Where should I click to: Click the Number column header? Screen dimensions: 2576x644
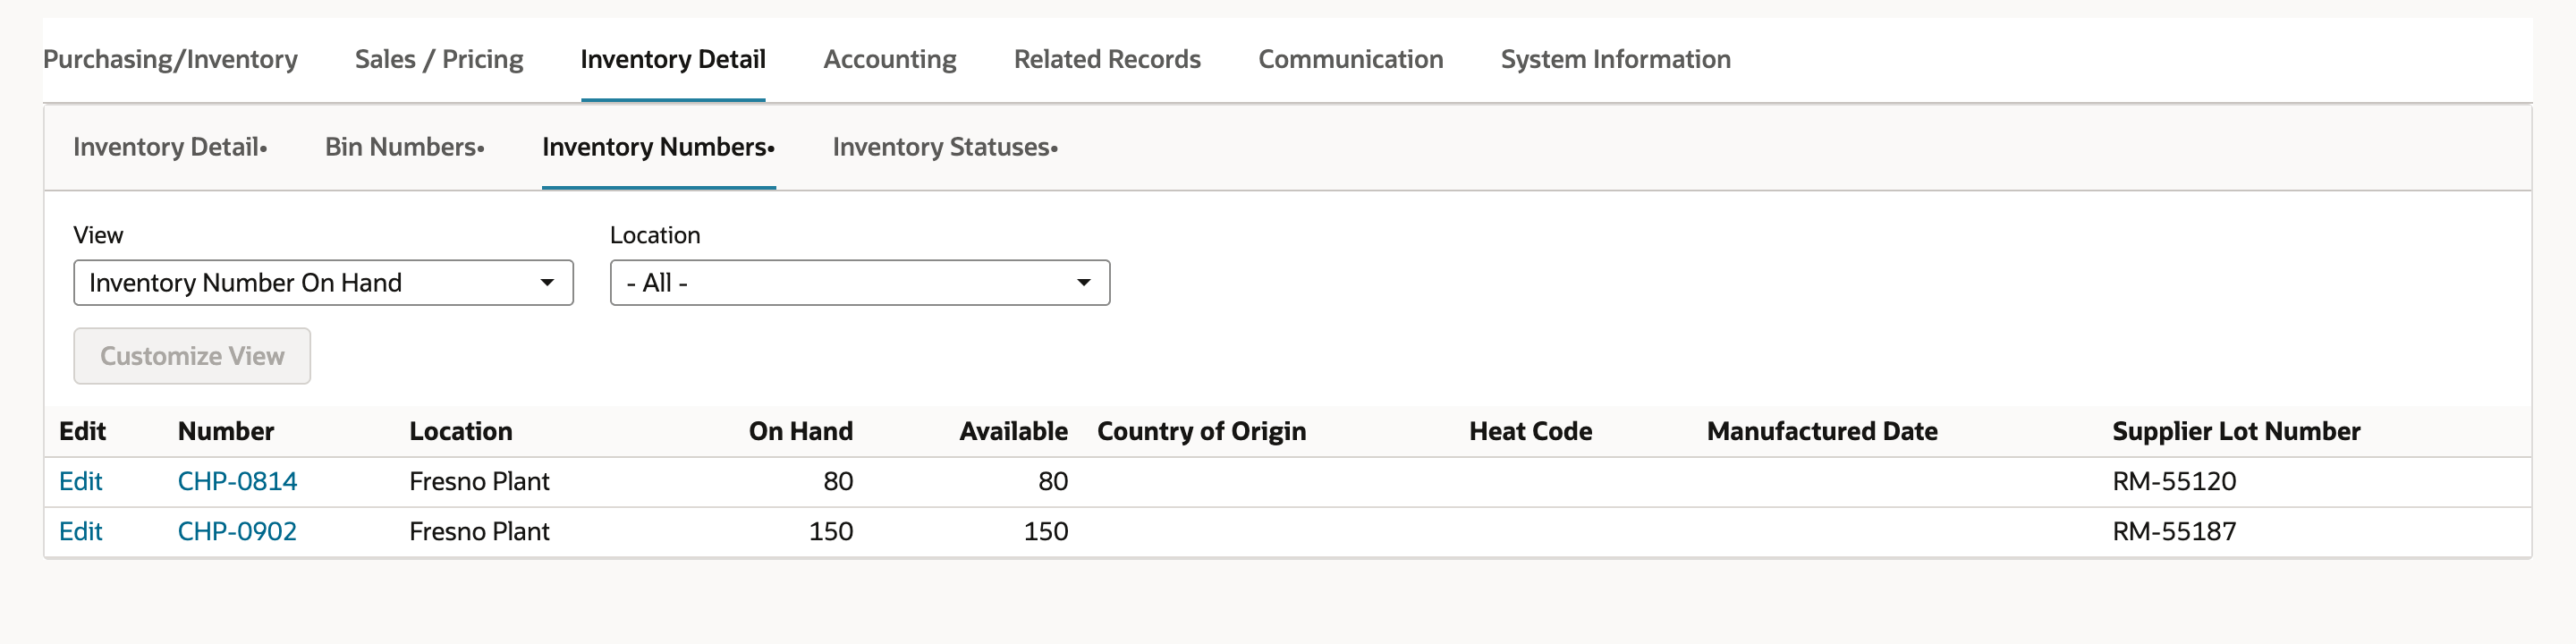[226, 431]
